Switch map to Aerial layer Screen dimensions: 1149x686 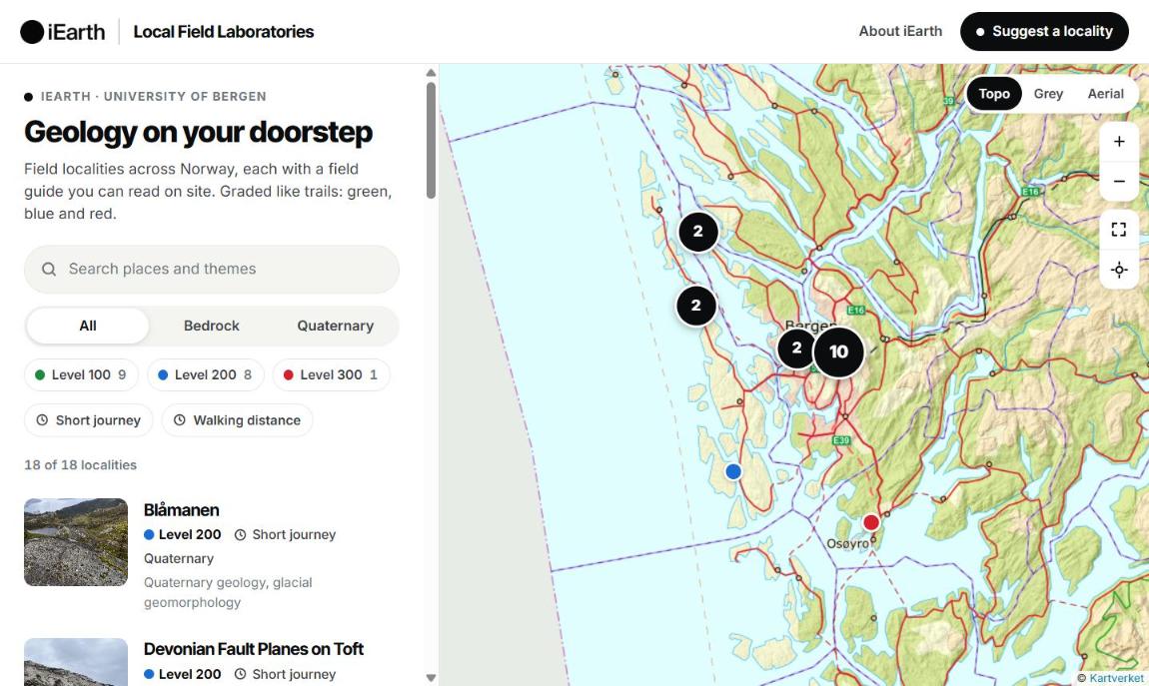point(1105,94)
